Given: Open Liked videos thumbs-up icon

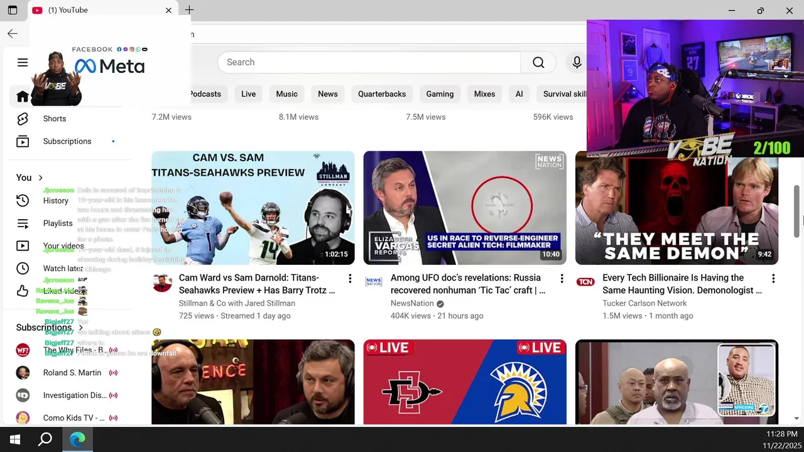Looking at the screenshot, I should 23,291.
